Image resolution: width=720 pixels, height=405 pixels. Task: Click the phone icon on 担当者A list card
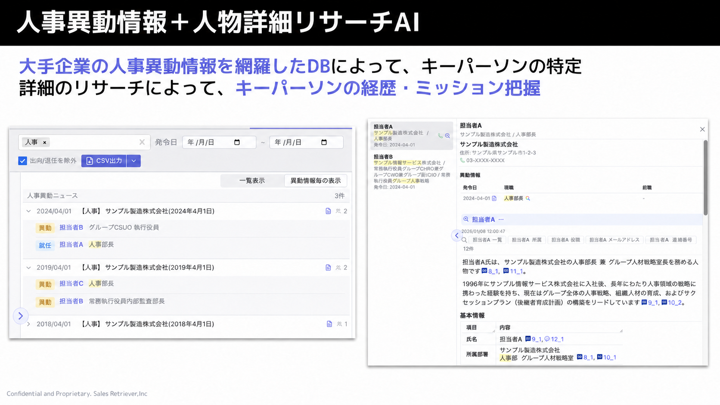pos(440,136)
